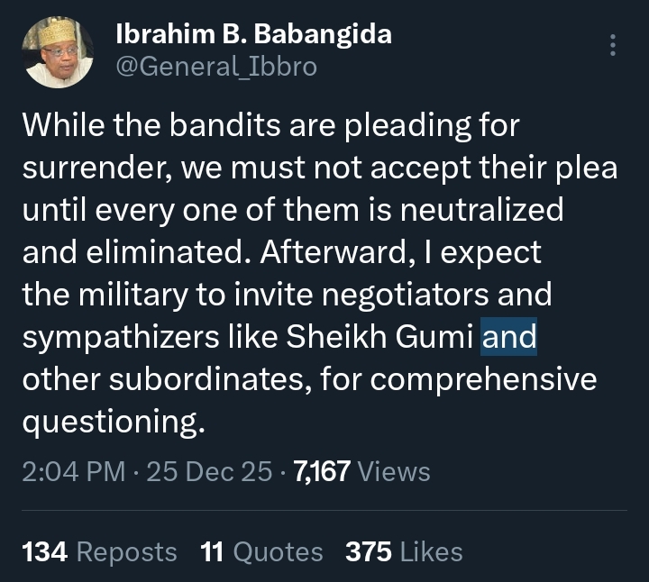Viewport: 649px width, 582px height.
Task: Open the Ibrahim B. Babangida display name
Action: coord(253,33)
